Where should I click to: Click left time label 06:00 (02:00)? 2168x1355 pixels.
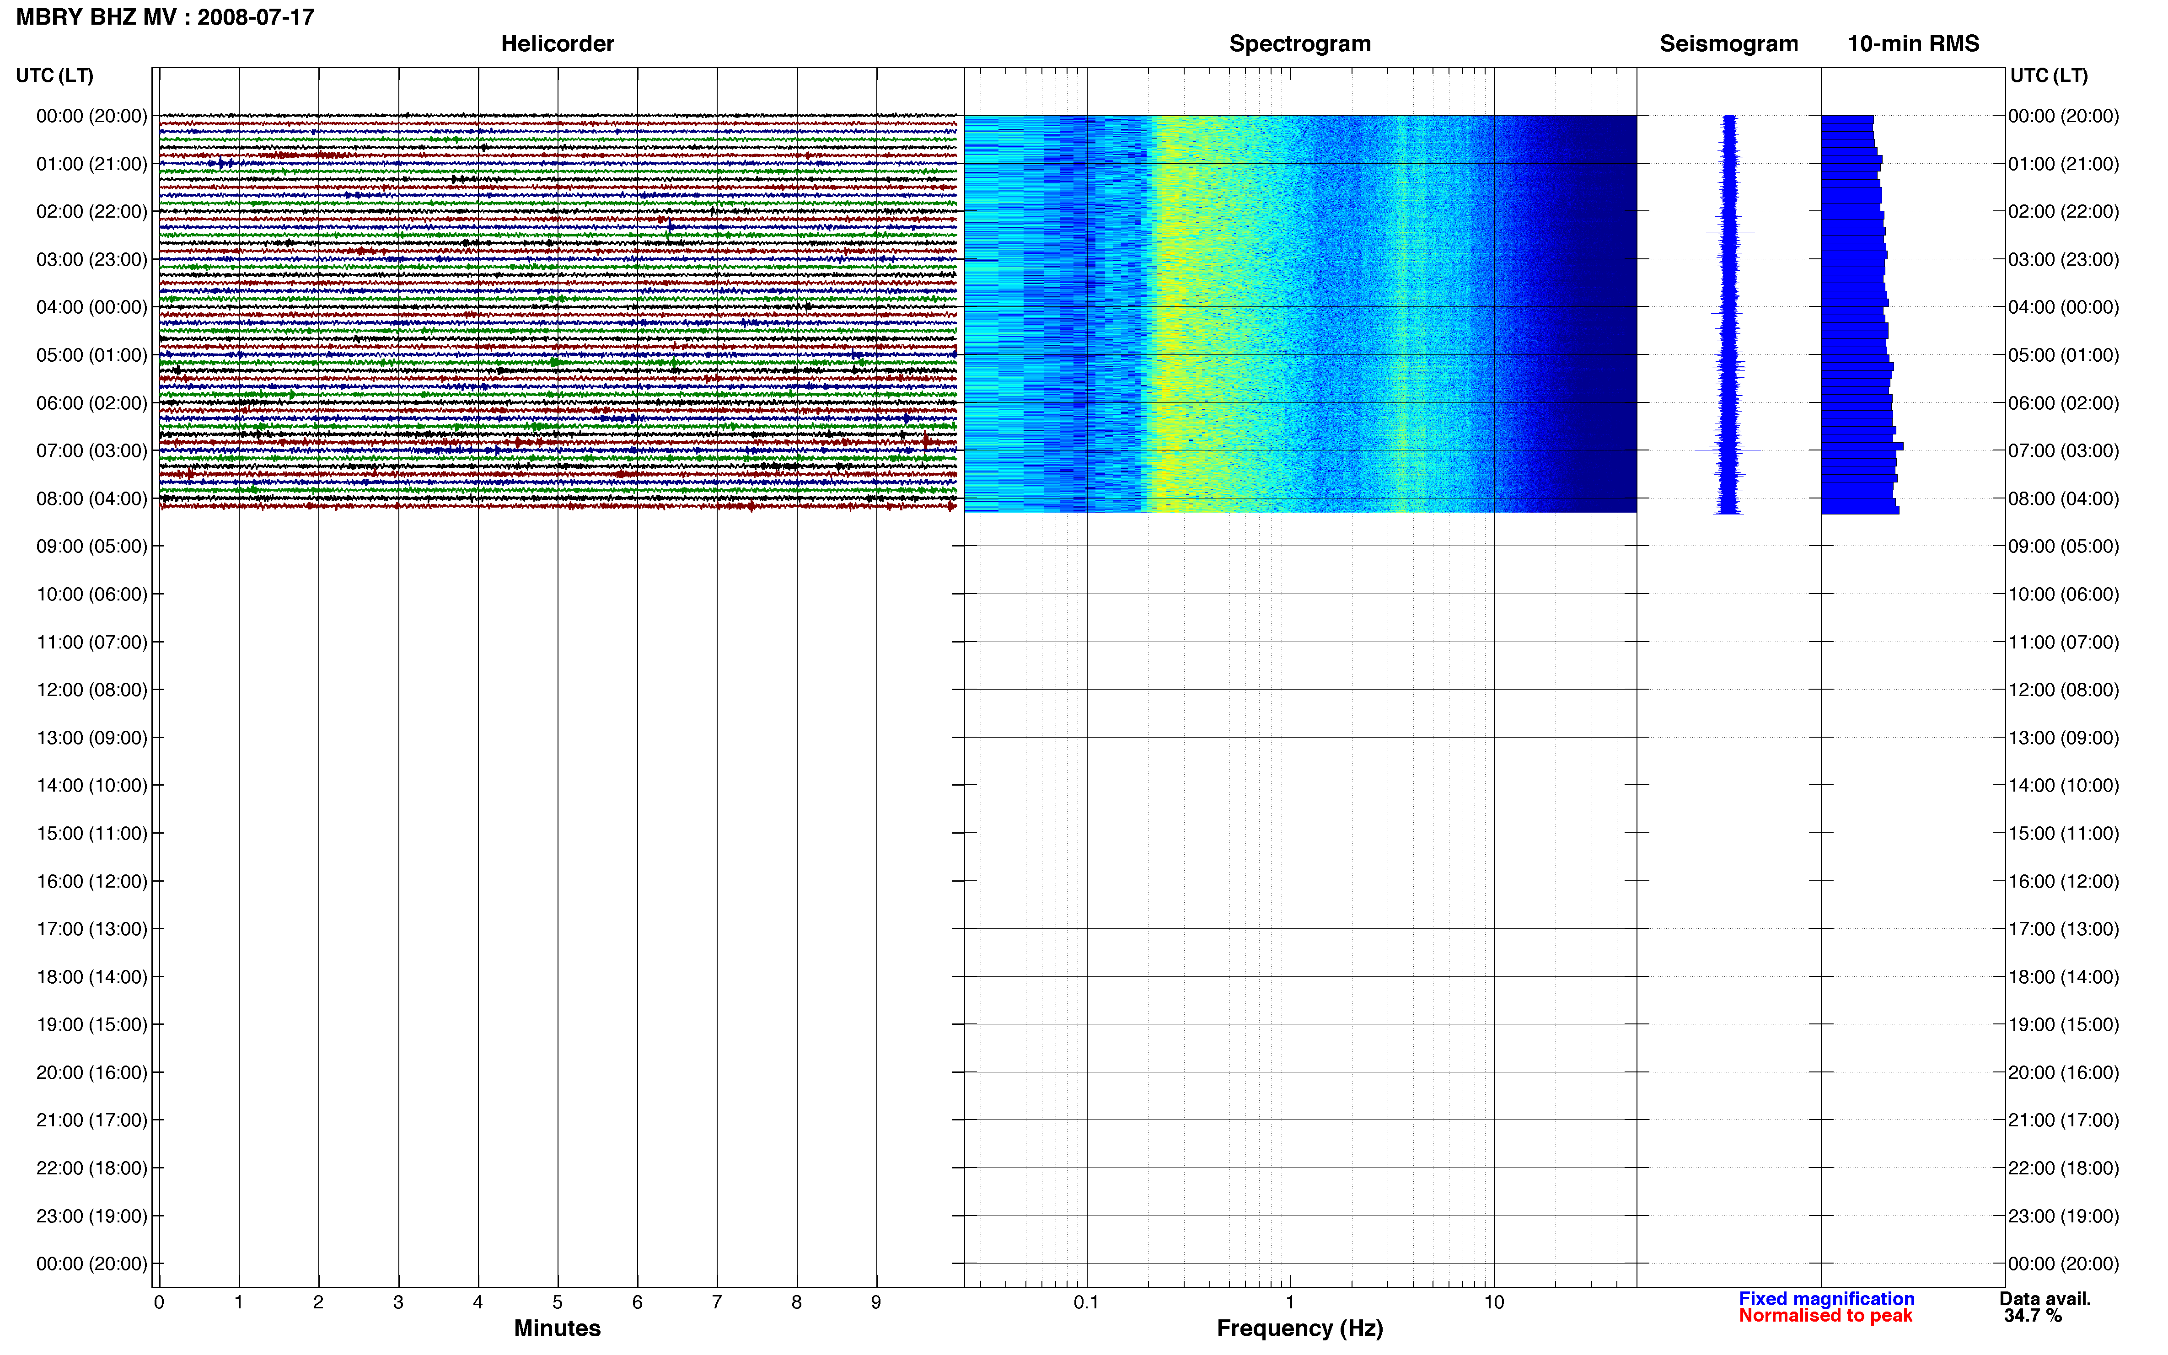91,403
